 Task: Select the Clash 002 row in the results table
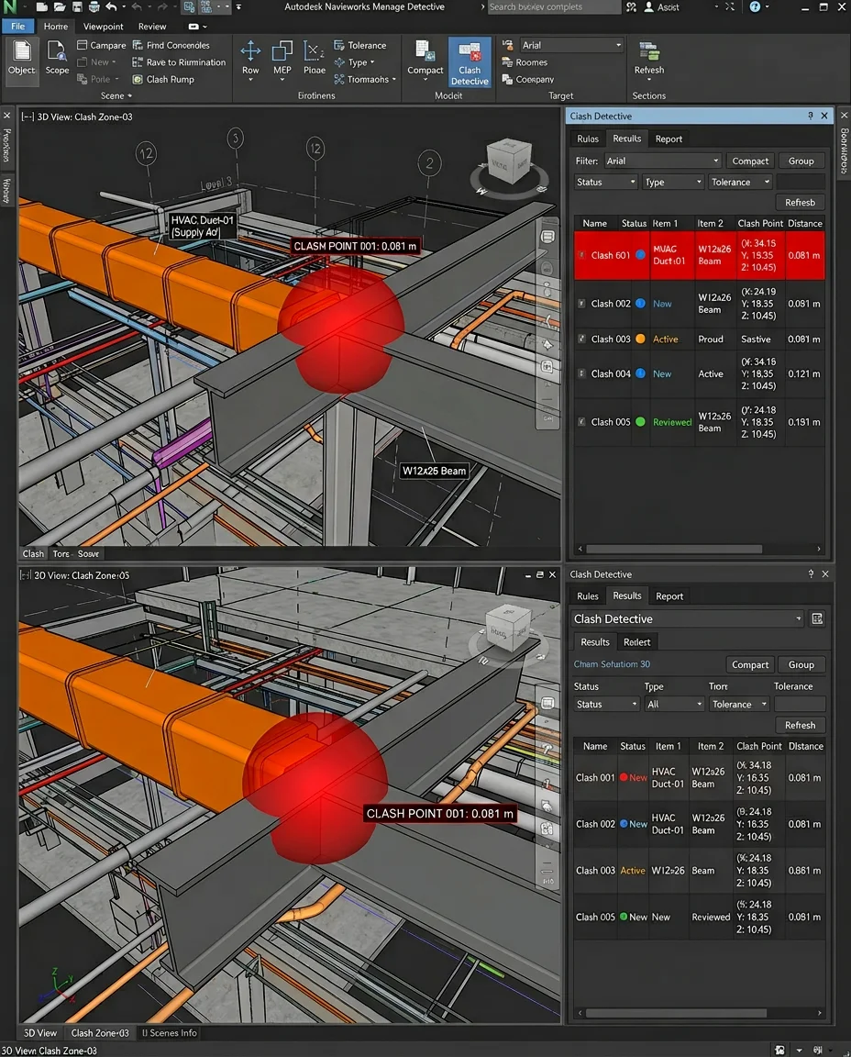point(642,303)
